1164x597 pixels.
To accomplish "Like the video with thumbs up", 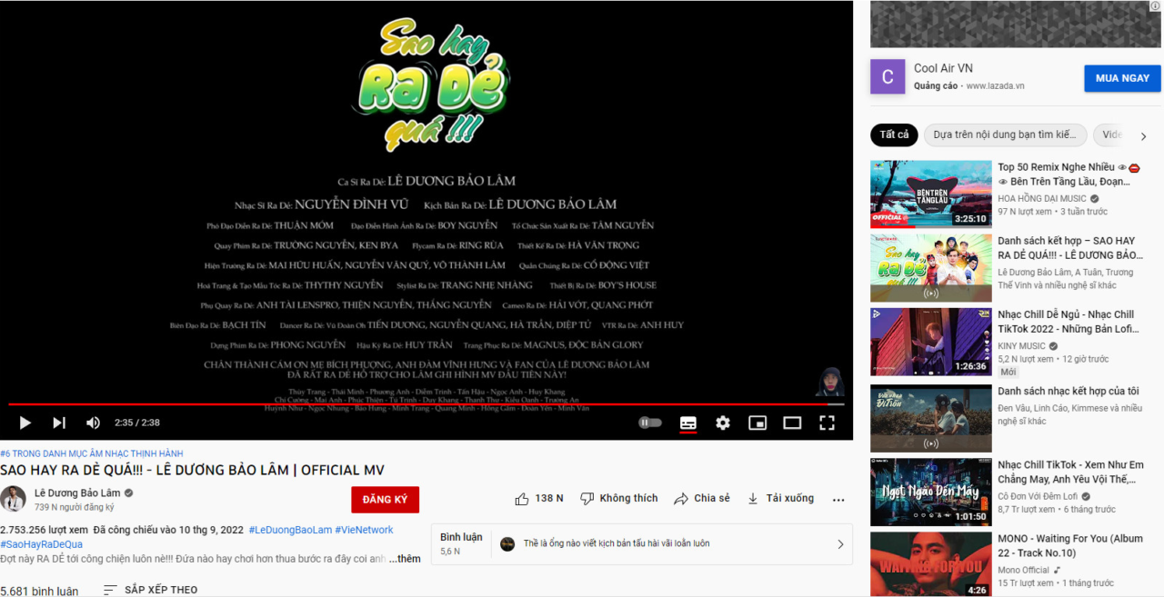I will (x=539, y=499).
